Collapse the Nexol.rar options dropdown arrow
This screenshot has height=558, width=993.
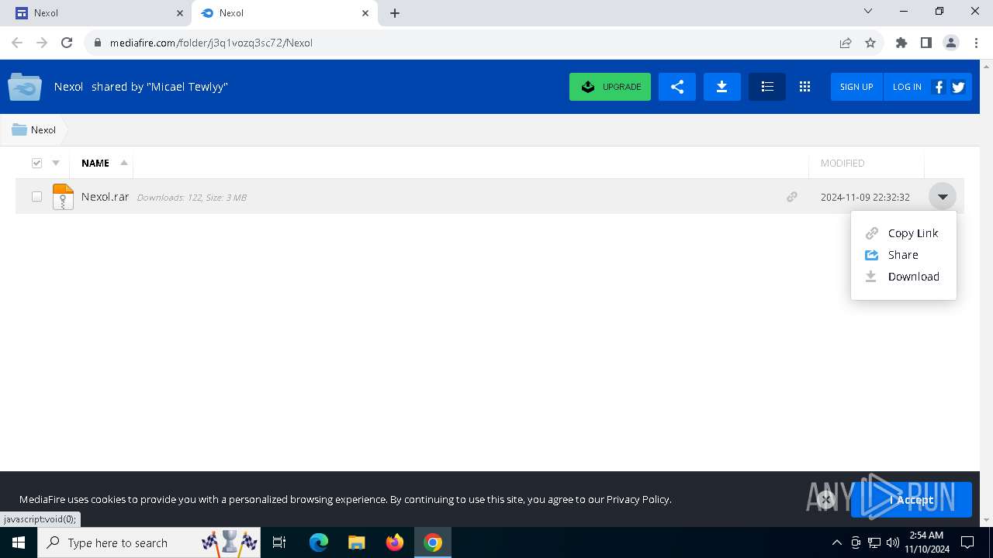tap(943, 197)
